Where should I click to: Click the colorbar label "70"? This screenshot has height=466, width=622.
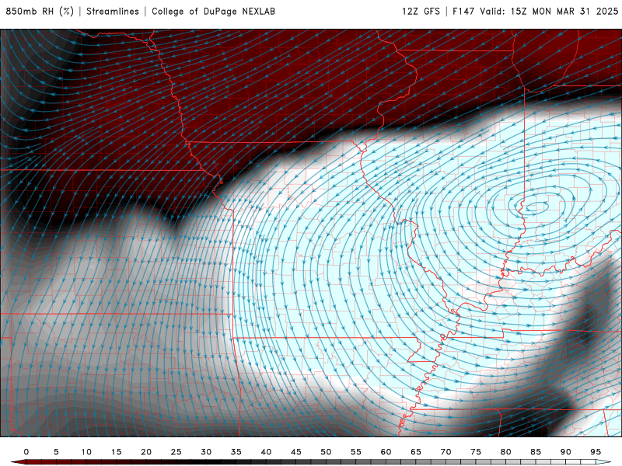click(x=446, y=452)
